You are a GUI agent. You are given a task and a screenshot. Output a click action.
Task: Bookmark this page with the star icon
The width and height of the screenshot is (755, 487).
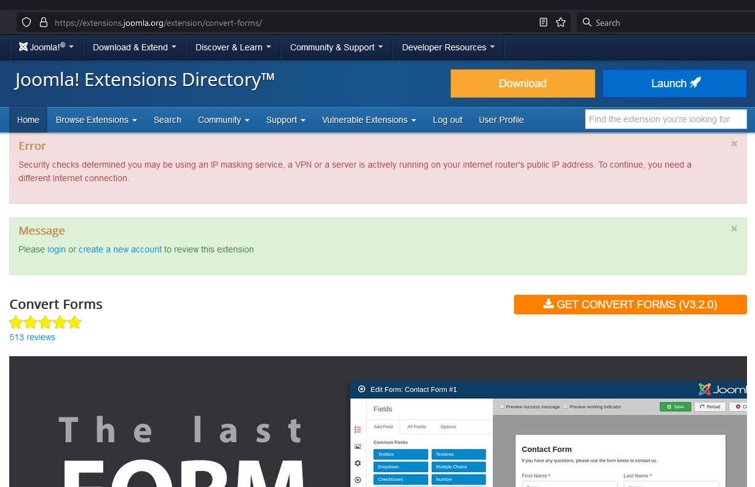(560, 22)
